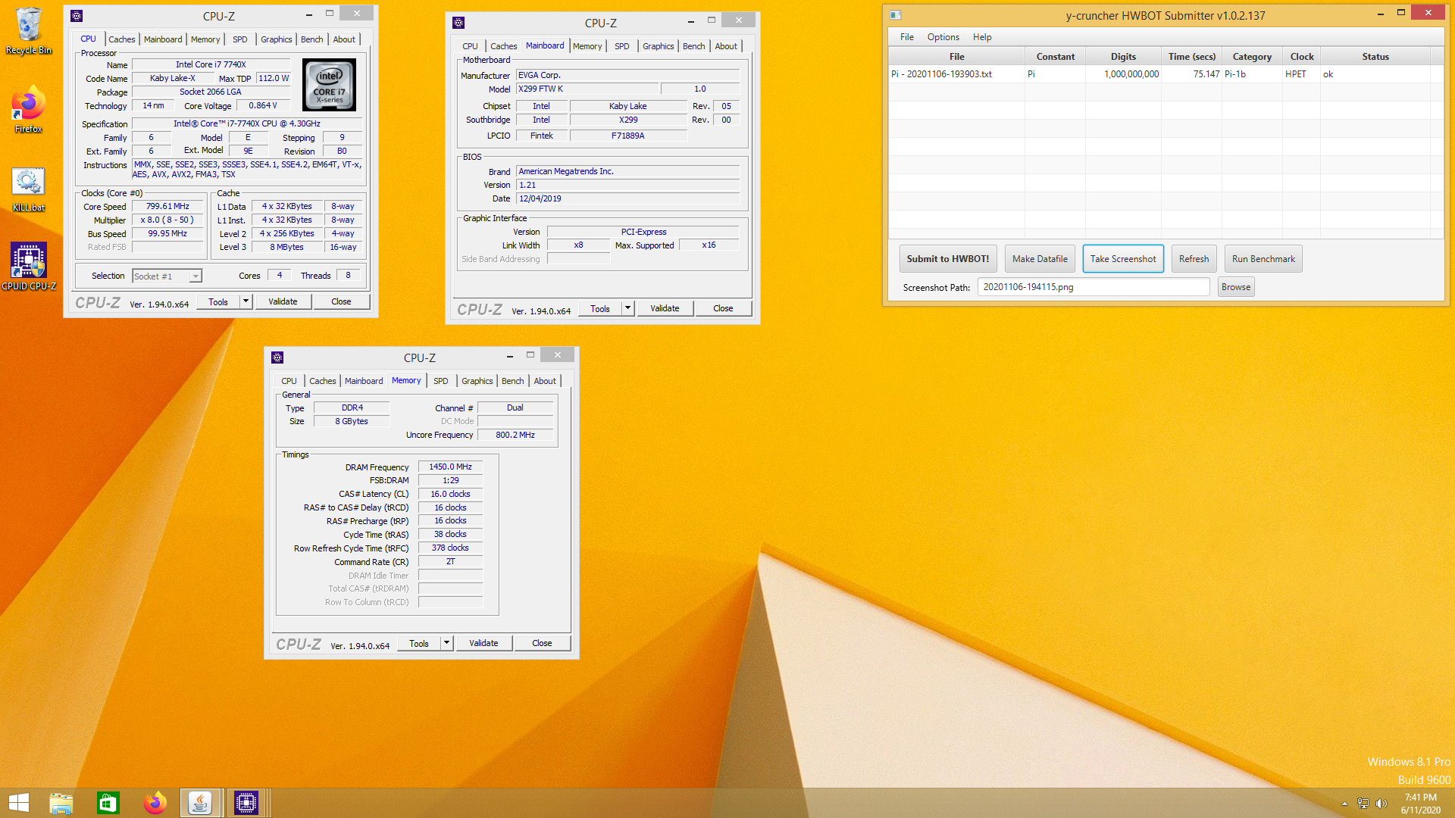Click the Run Benchmark button
This screenshot has width=1455, height=818.
click(1263, 259)
